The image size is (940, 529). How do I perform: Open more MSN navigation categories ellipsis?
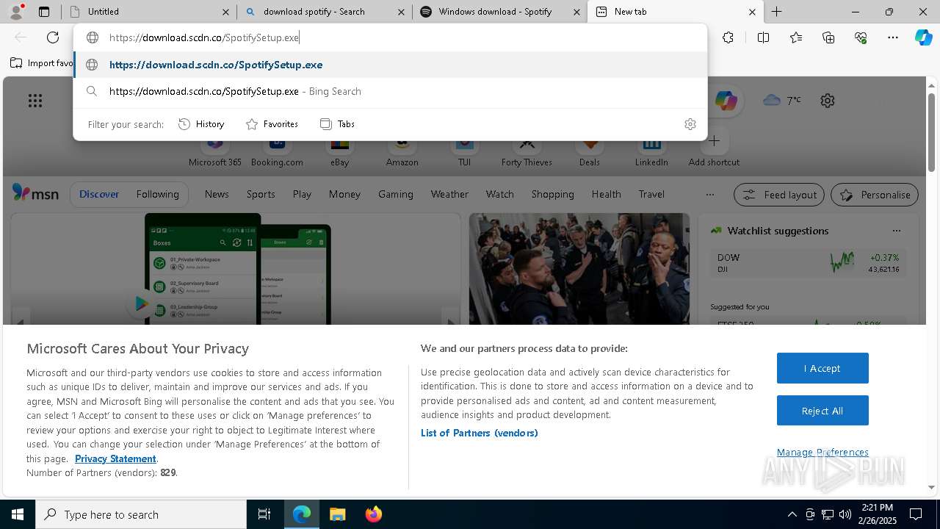click(709, 194)
